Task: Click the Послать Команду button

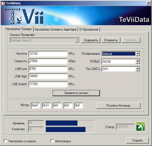Action: click(x=118, y=106)
